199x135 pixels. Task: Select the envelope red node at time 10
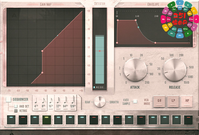point(136,20)
